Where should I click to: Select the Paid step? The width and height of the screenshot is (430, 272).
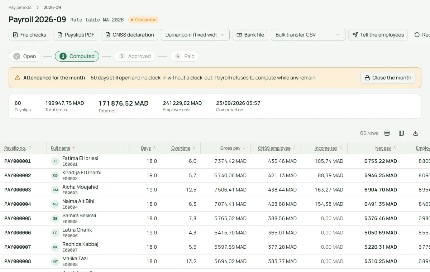point(185,56)
